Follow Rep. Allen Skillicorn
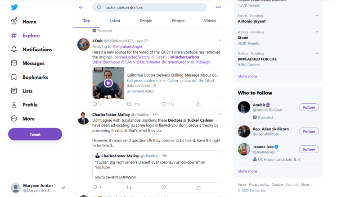This screenshot has width=337, height=197. 309,131
